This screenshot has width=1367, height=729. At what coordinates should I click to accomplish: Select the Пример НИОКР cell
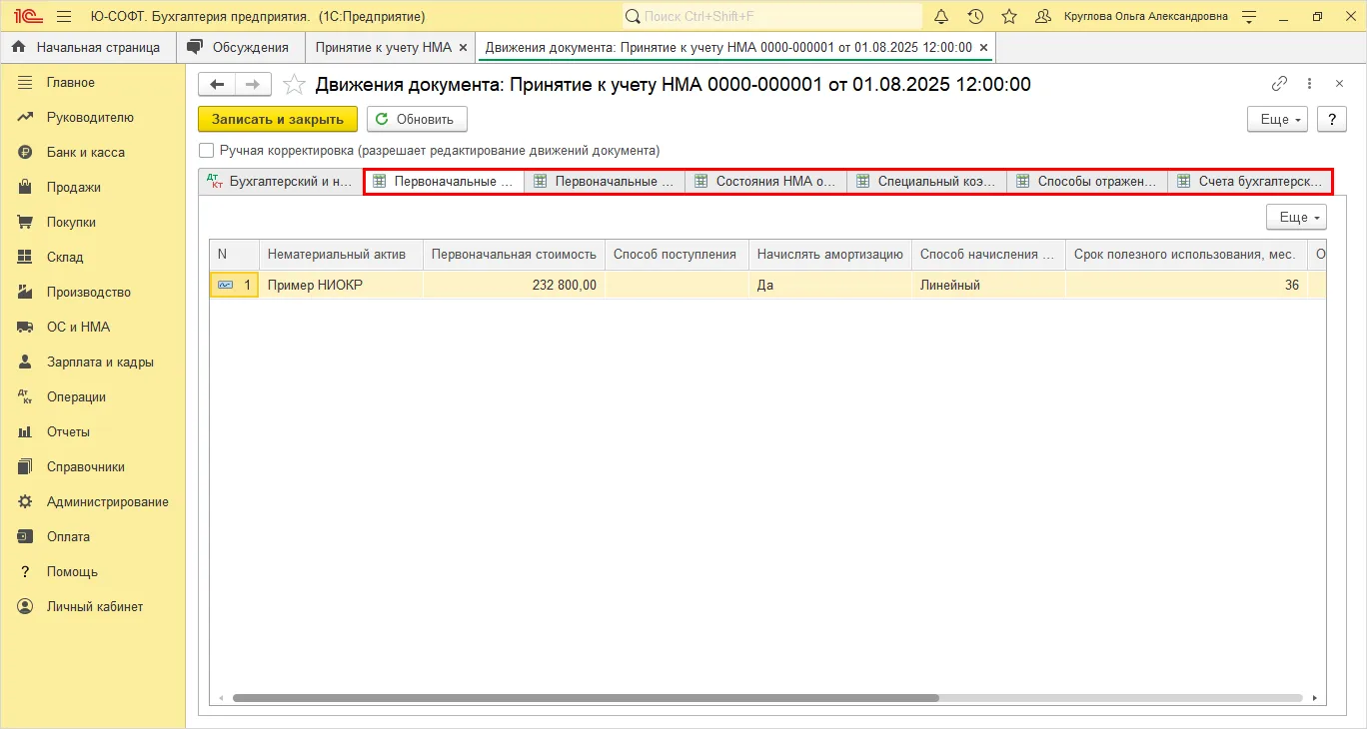(341, 285)
